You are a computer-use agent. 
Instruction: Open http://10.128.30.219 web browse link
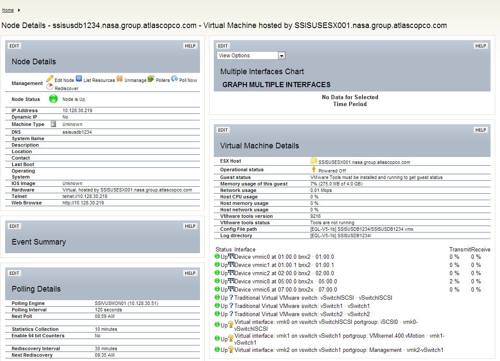(x=83, y=203)
